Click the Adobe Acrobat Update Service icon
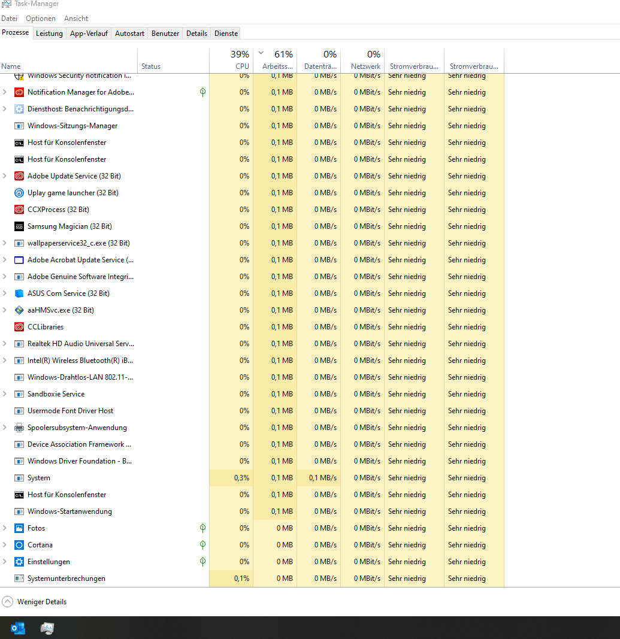This screenshot has height=639, width=620. 19,260
